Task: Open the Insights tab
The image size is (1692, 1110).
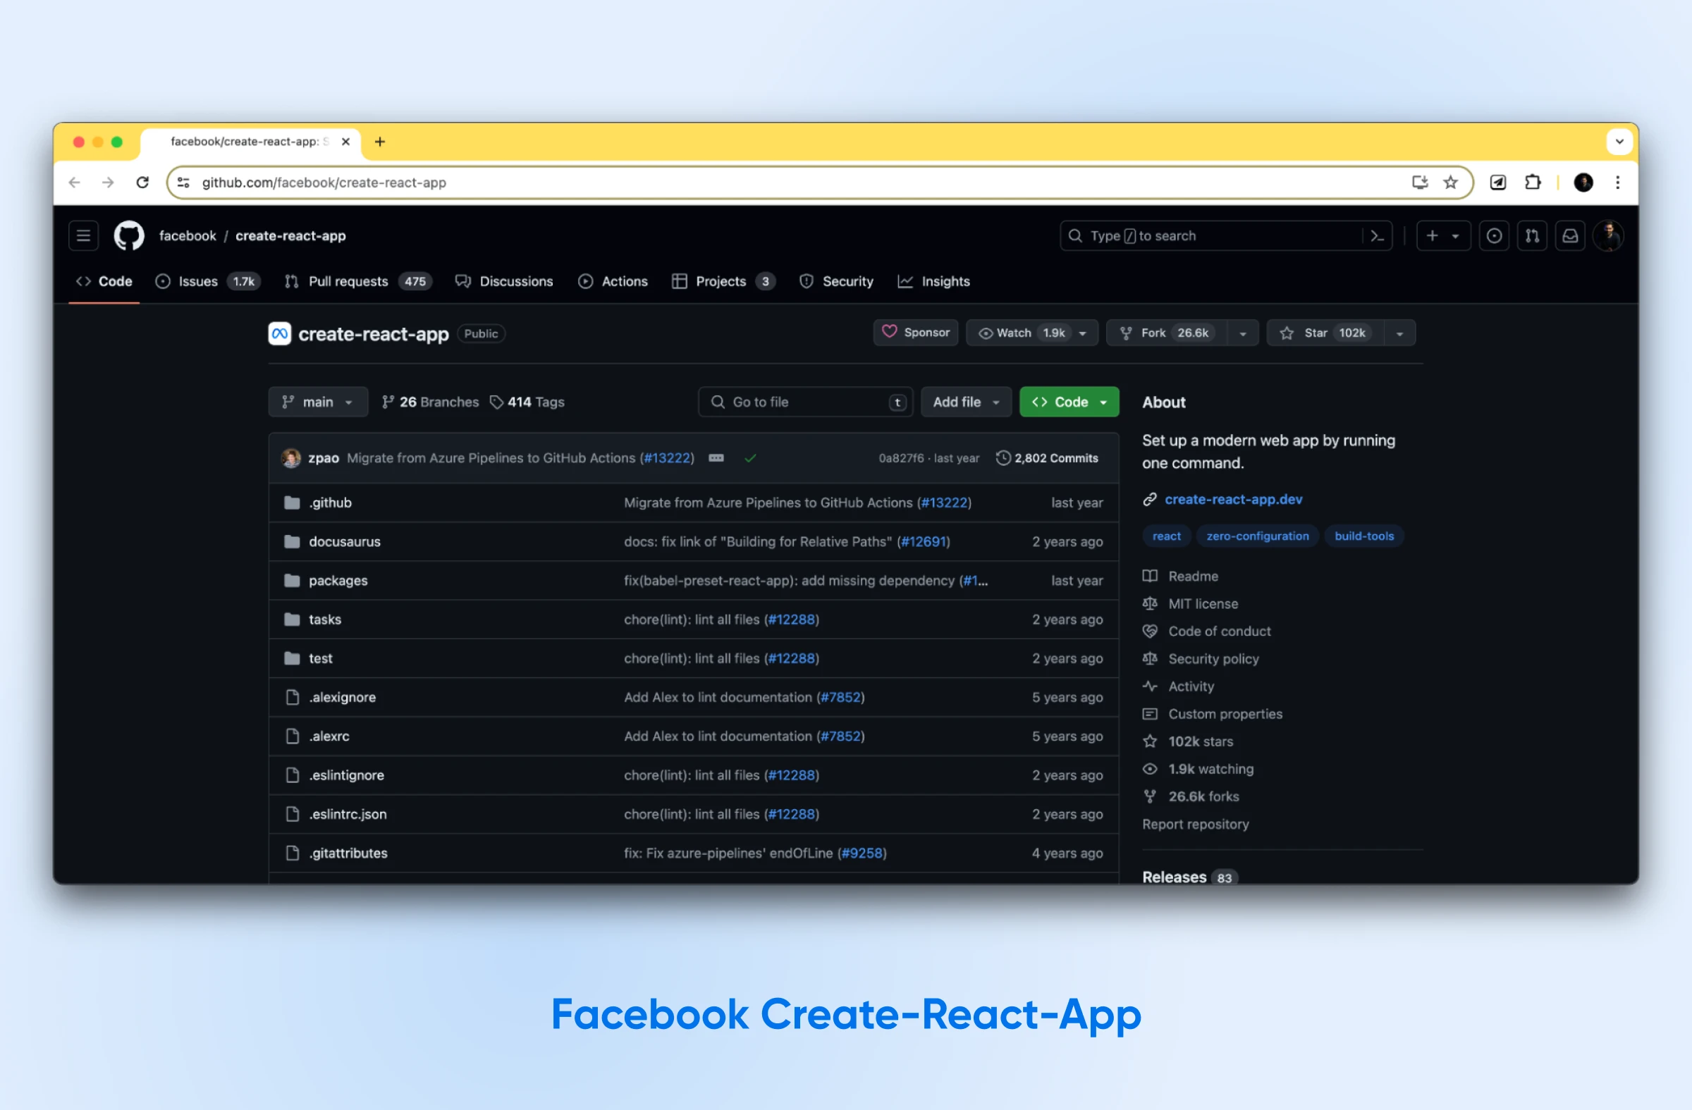Action: tap(933, 281)
